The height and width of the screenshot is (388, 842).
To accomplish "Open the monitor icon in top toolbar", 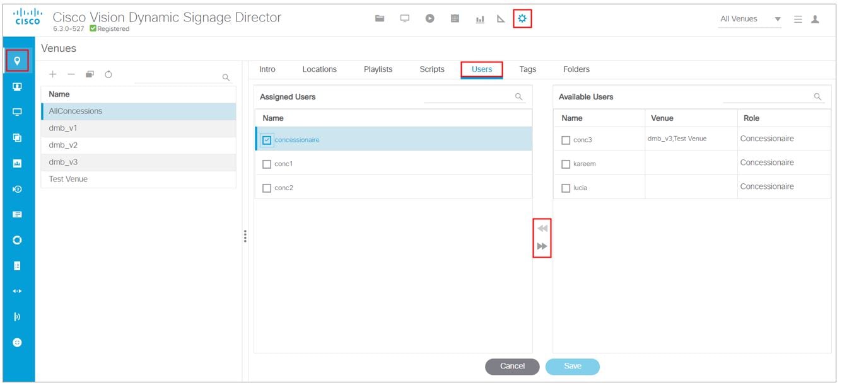I will pyautogui.click(x=405, y=19).
